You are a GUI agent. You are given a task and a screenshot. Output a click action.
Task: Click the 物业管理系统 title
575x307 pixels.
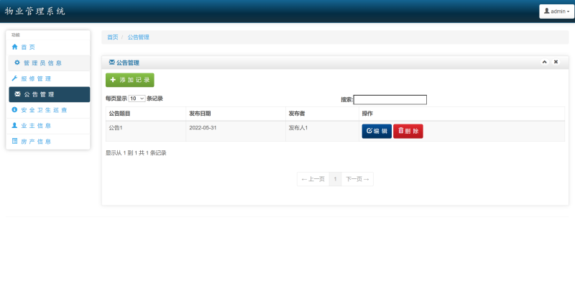pyautogui.click(x=34, y=12)
